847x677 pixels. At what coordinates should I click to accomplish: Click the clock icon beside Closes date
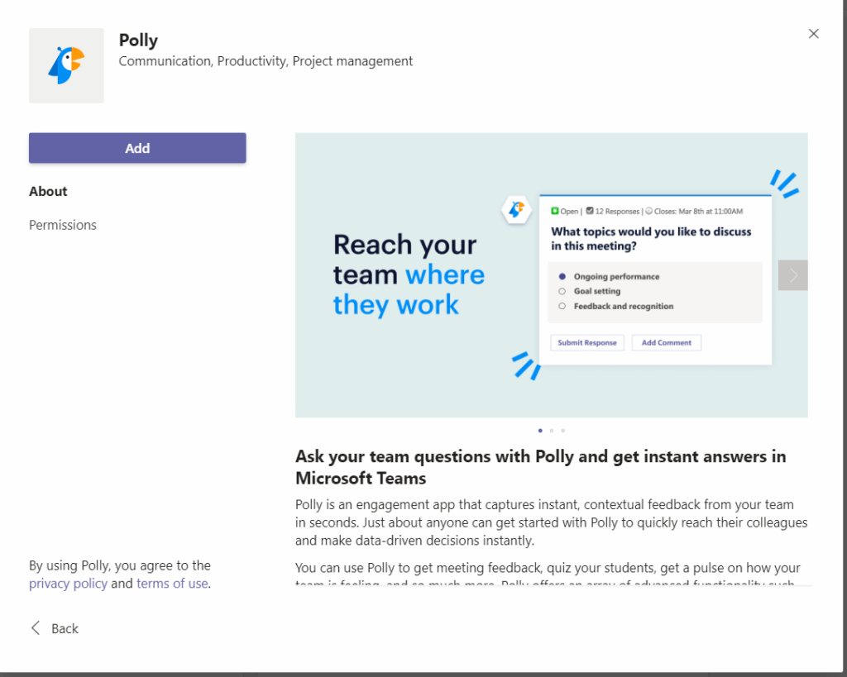click(x=648, y=212)
